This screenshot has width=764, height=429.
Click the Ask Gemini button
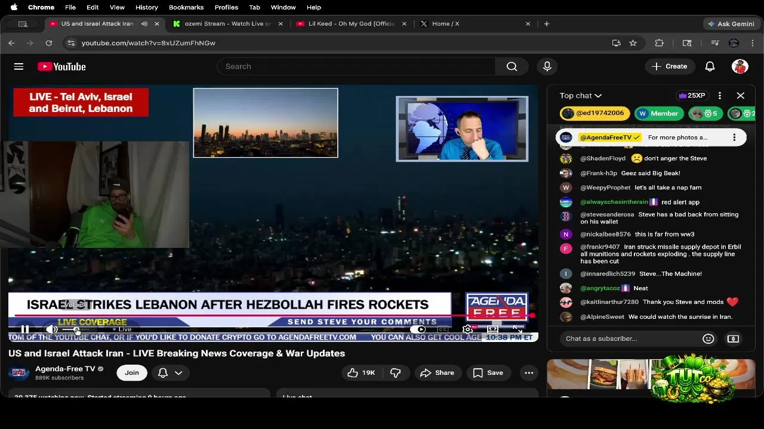731,24
